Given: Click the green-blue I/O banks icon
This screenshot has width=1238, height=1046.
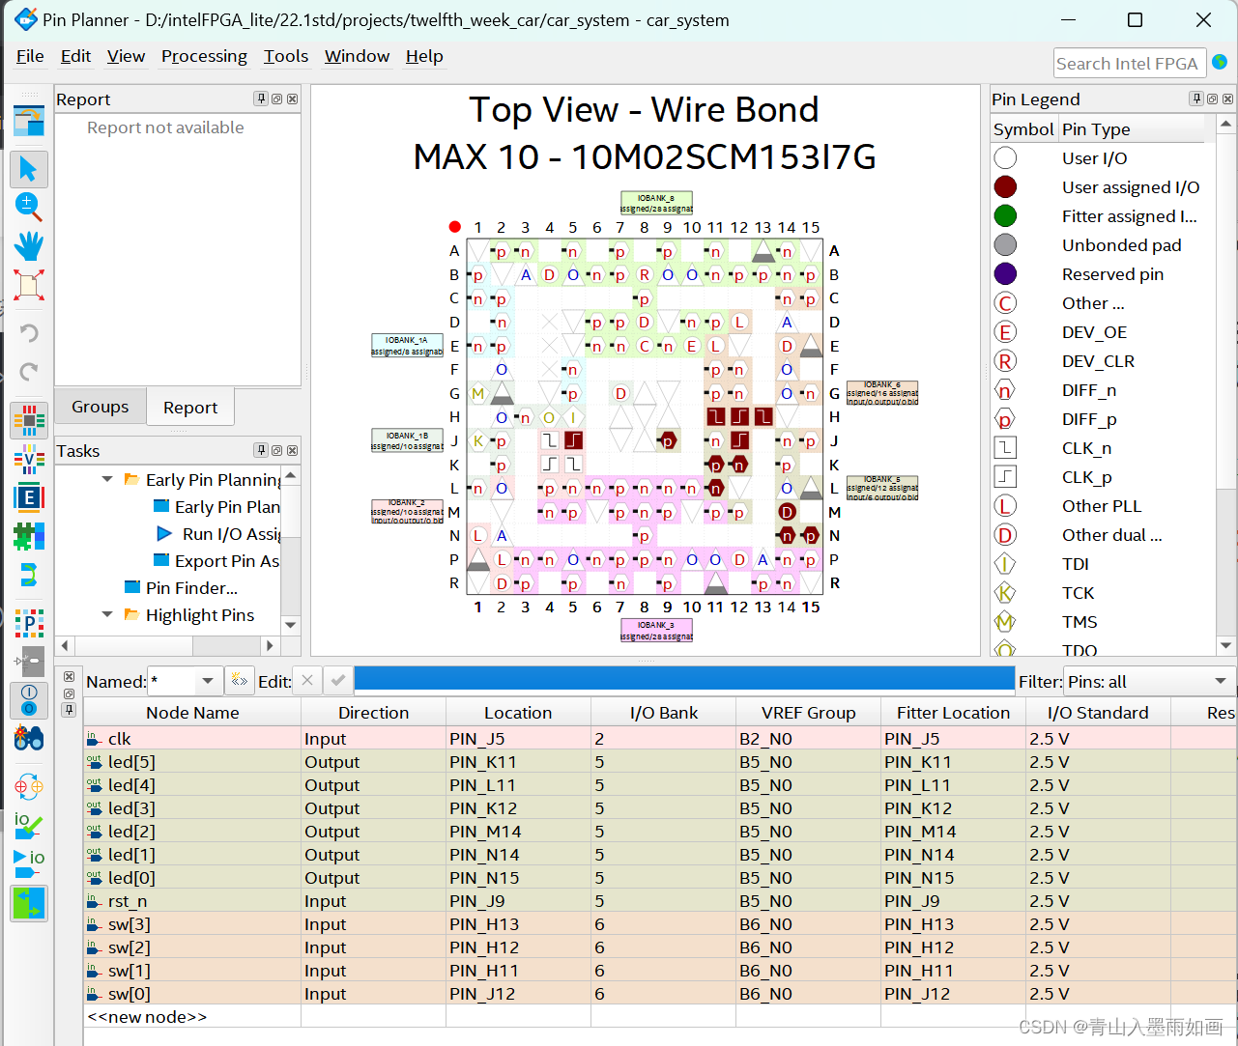Looking at the screenshot, I should [29, 536].
